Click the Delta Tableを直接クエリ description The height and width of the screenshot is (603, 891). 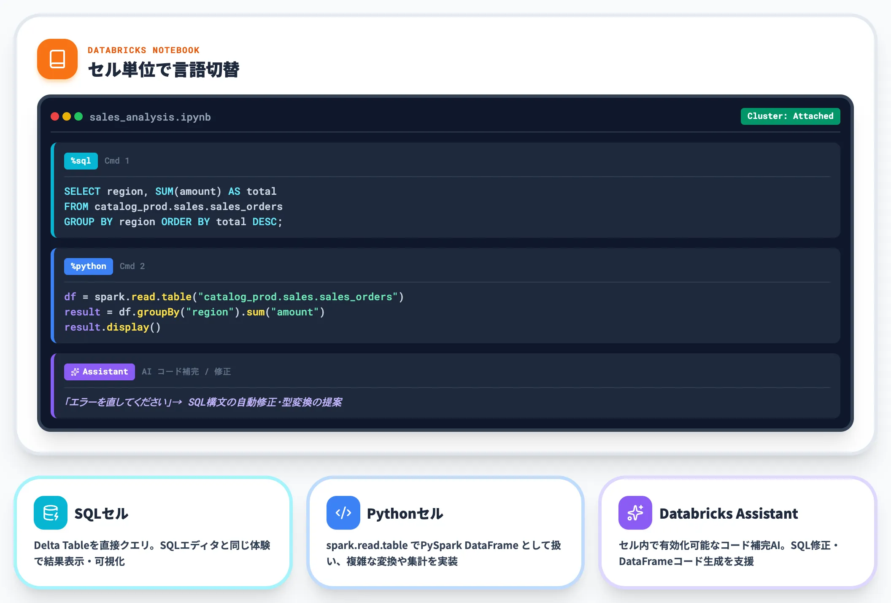tap(152, 553)
